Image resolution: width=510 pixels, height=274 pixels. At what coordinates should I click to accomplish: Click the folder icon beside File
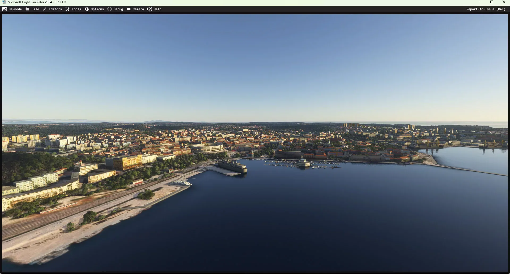(x=27, y=9)
